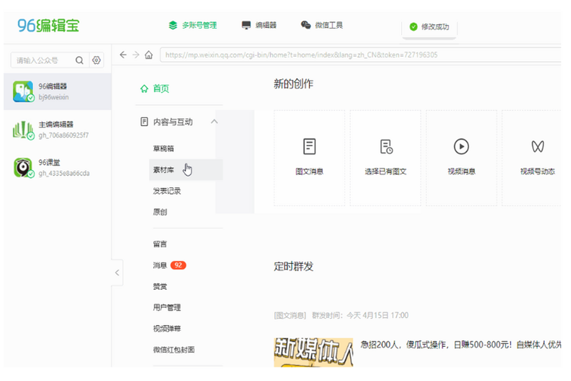
Task: Collapse the left account sidebar panel
Action: (x=117, y=273)
